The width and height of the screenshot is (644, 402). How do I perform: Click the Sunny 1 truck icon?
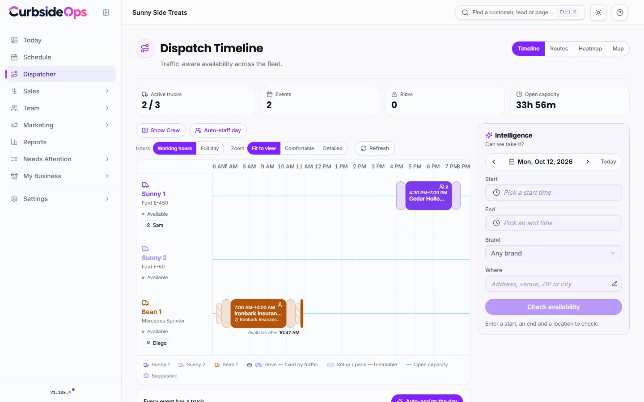(x=145, y=185)
